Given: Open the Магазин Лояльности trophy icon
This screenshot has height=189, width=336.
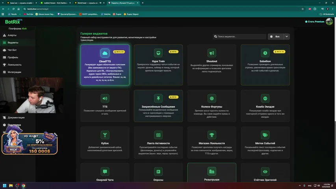Looking at the screenshot, I should click(212, 135).
